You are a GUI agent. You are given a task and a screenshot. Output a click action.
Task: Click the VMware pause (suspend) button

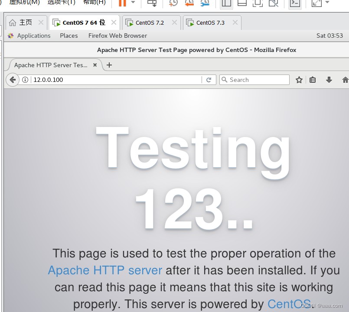(122, 3)
